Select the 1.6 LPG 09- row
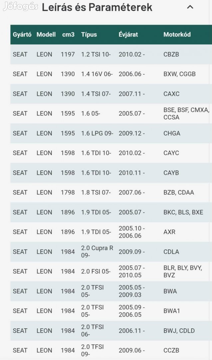The width and height of the screenshot is (212, 360). (x=111, y=133)
